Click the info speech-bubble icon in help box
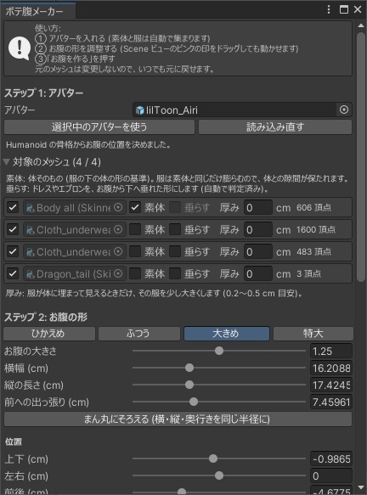Viewport: 367px width, 495px height. click(x=20, y=48)
